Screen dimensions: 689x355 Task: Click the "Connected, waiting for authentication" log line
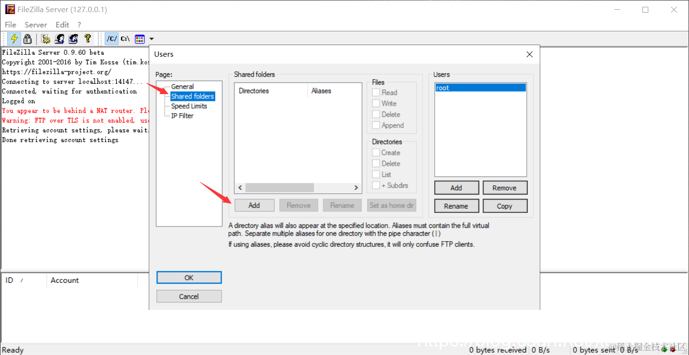pyautogui.click(x=69, y=91)
